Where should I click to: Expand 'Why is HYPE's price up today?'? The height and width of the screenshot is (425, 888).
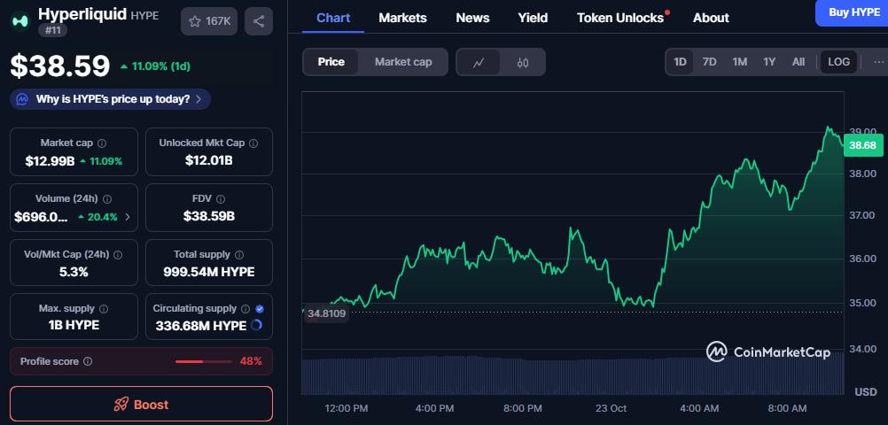[x=111, y=99]
